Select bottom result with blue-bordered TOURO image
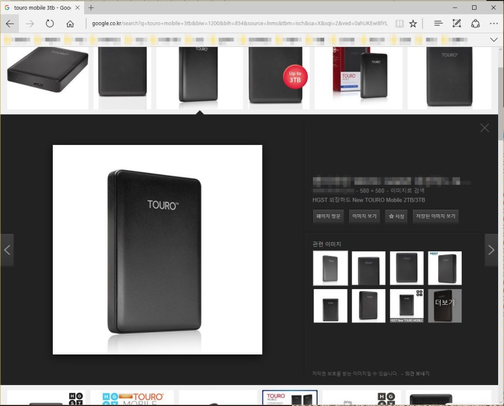 [x=289, y=398]
